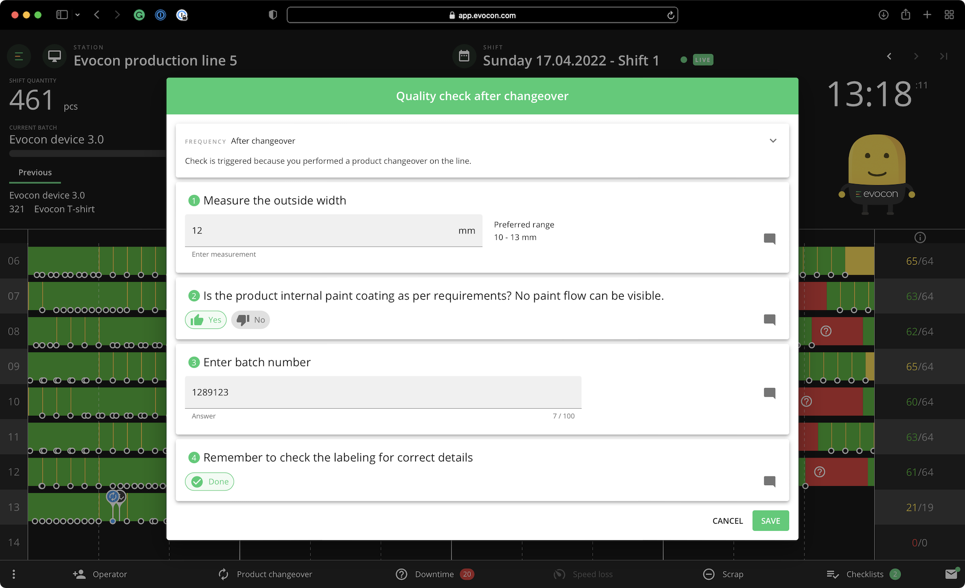965x588 pixels.
Task: Click the Previous batch tab
Action: pos(35,172)
